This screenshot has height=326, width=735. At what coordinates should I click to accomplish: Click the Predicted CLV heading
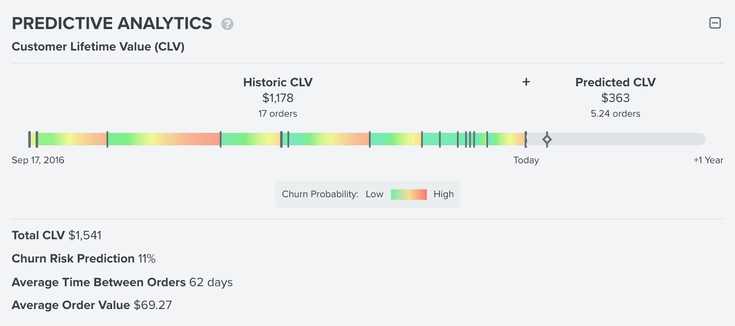615,82
